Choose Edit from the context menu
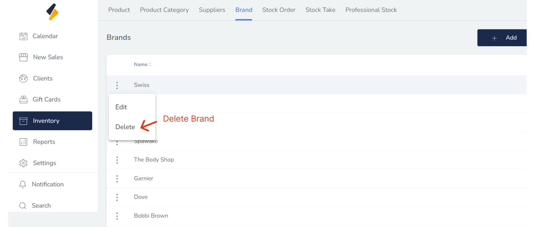The height and width of the screenshot is (227, 535). 121,107
